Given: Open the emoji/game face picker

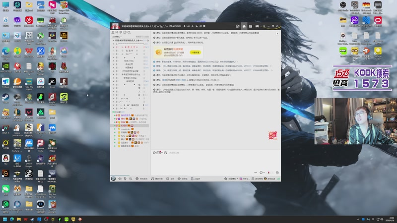Looking at the screenshot, I should coord(158,153).
